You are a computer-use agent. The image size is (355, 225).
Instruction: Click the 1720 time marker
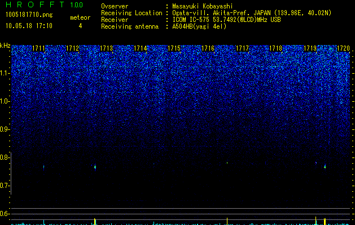click(344, 48)
